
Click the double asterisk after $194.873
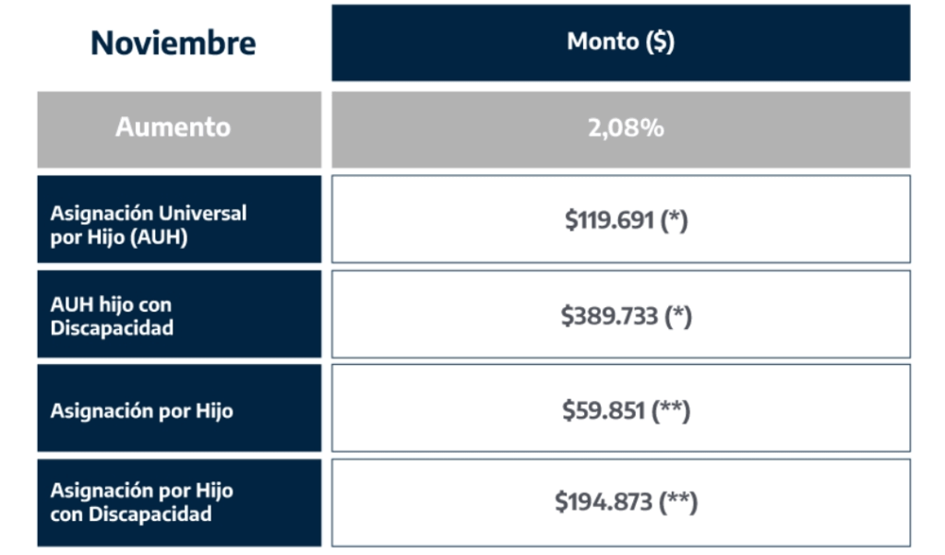677,498
